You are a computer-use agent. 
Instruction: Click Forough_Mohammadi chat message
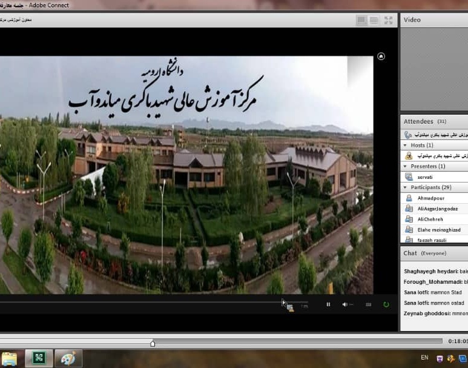[x=436, y=282]
